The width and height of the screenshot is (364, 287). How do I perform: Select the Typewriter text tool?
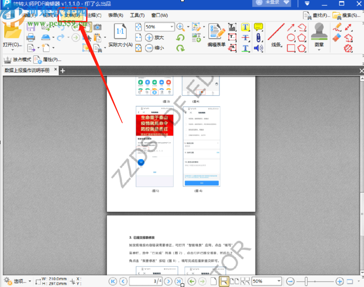232,27
